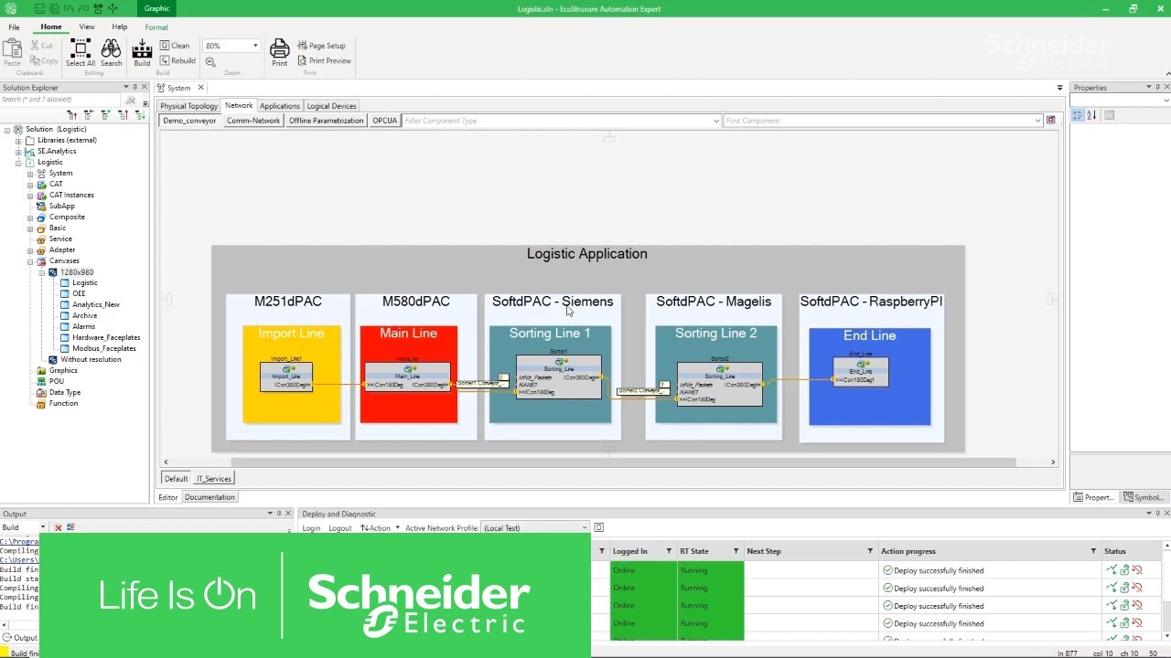Click the Save All icon in the title bar
The width and height of the screenshot is (1171, 658).
point(55,8)
